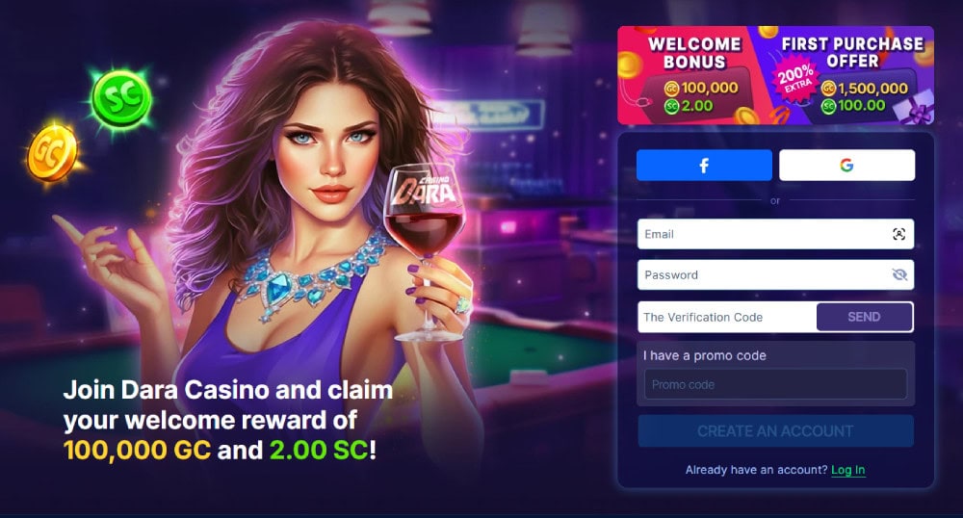This screenshot has height=518, width=963.
Task: Collapse the 'I have a promo code' section
Action: pos(705,355)
